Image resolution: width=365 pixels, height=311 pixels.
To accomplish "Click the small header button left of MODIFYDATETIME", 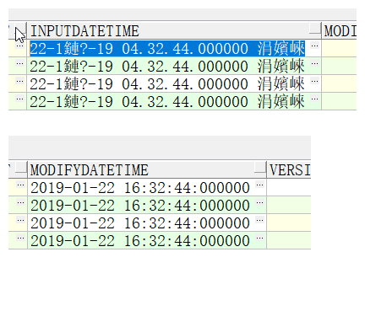I will pyautogui.click(x=21, y=168).
